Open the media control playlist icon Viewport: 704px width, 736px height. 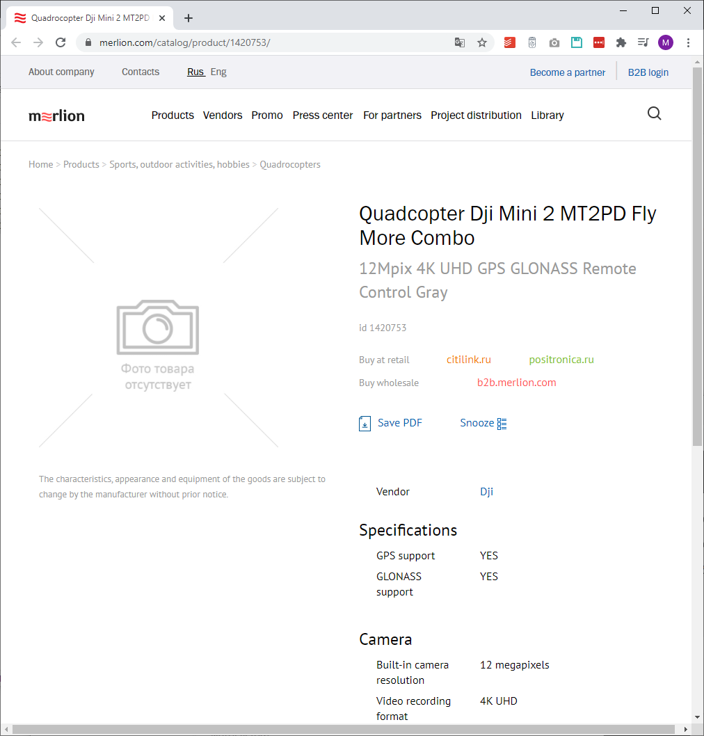coord(643,42)
